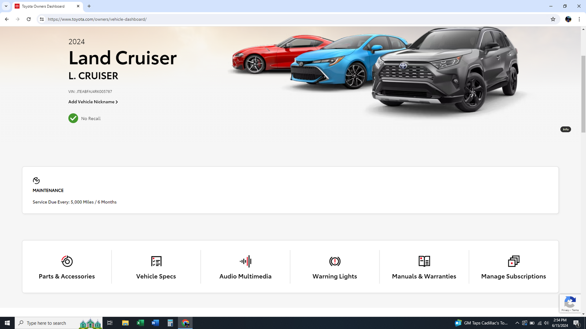Image resolution: width=586 pixels, height=329 pixels.
Task: Open a new browser tab
Action: pyautogui.click(x=89, y=6)
